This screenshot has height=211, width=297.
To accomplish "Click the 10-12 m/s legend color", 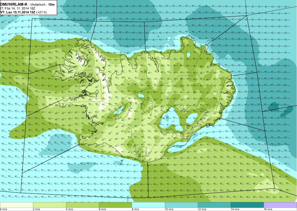I will click(x=181, y=205).
